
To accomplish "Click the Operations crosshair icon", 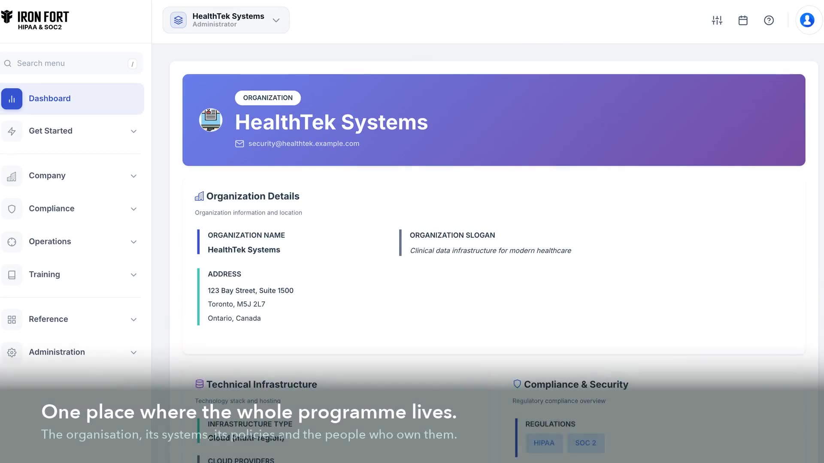I will [12, 242].
